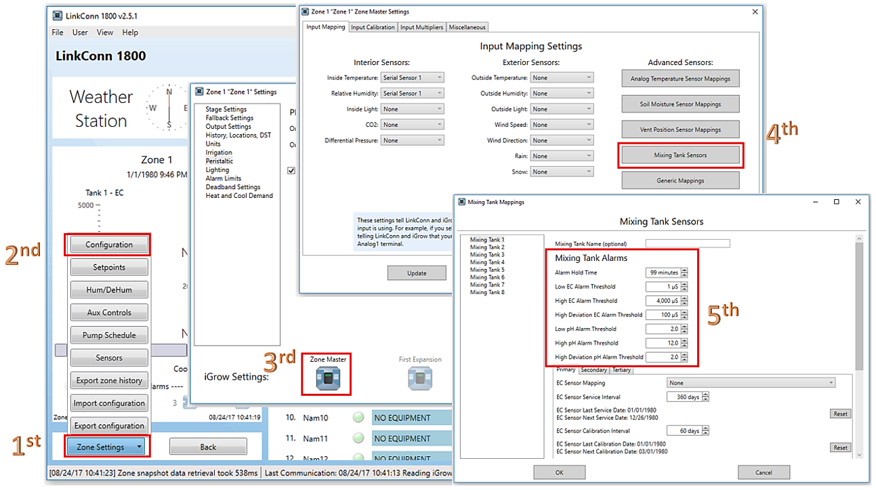Click the Zone Master iGrow controller icon
This screenshot has width=876, height=490.
(x=328, y=379)
